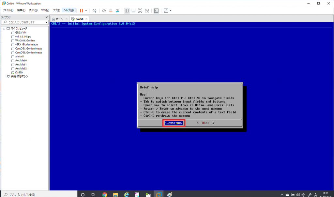
Task: Revert the VM to its snapshot
Action: (x=110, y=10)
